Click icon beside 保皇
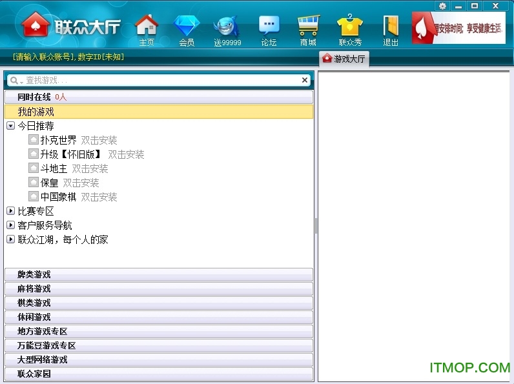This screenshot has width=514, height=384. (34, 182)
